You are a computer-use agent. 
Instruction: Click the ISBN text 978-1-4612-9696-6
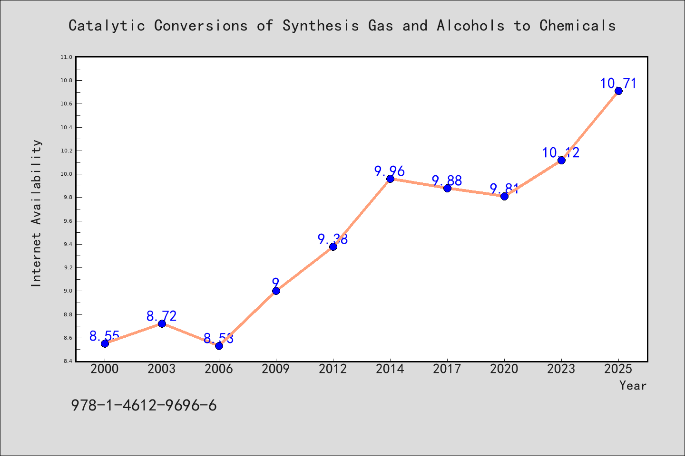(x=144, y=405)
